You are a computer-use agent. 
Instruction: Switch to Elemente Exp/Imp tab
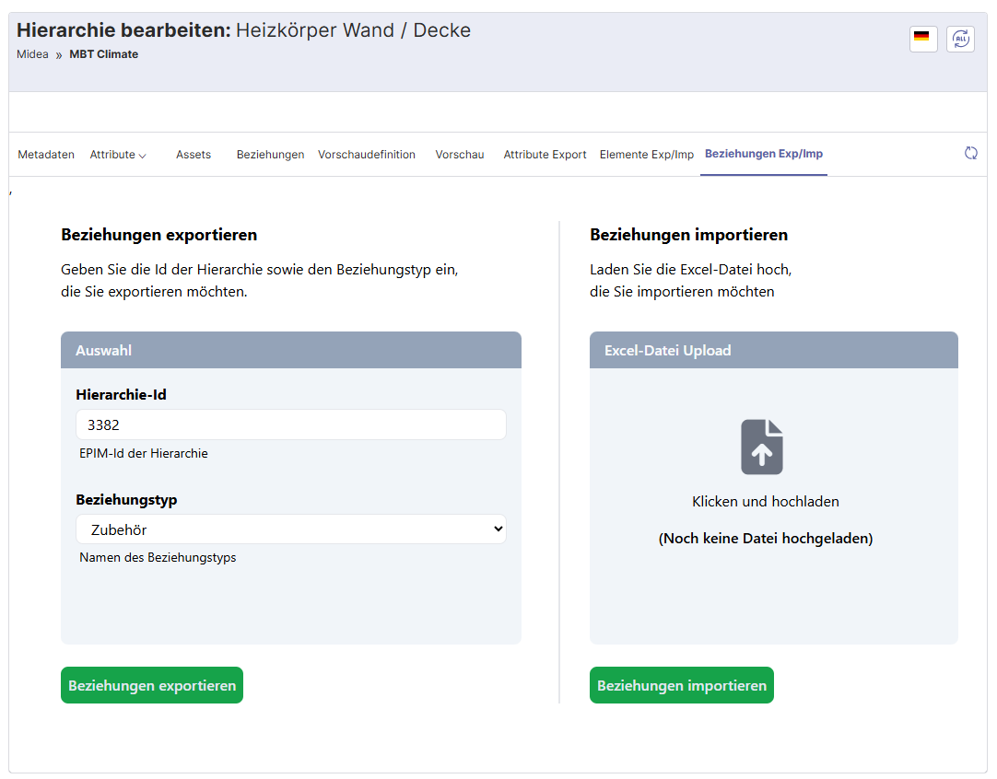click(x=646, y=155)
